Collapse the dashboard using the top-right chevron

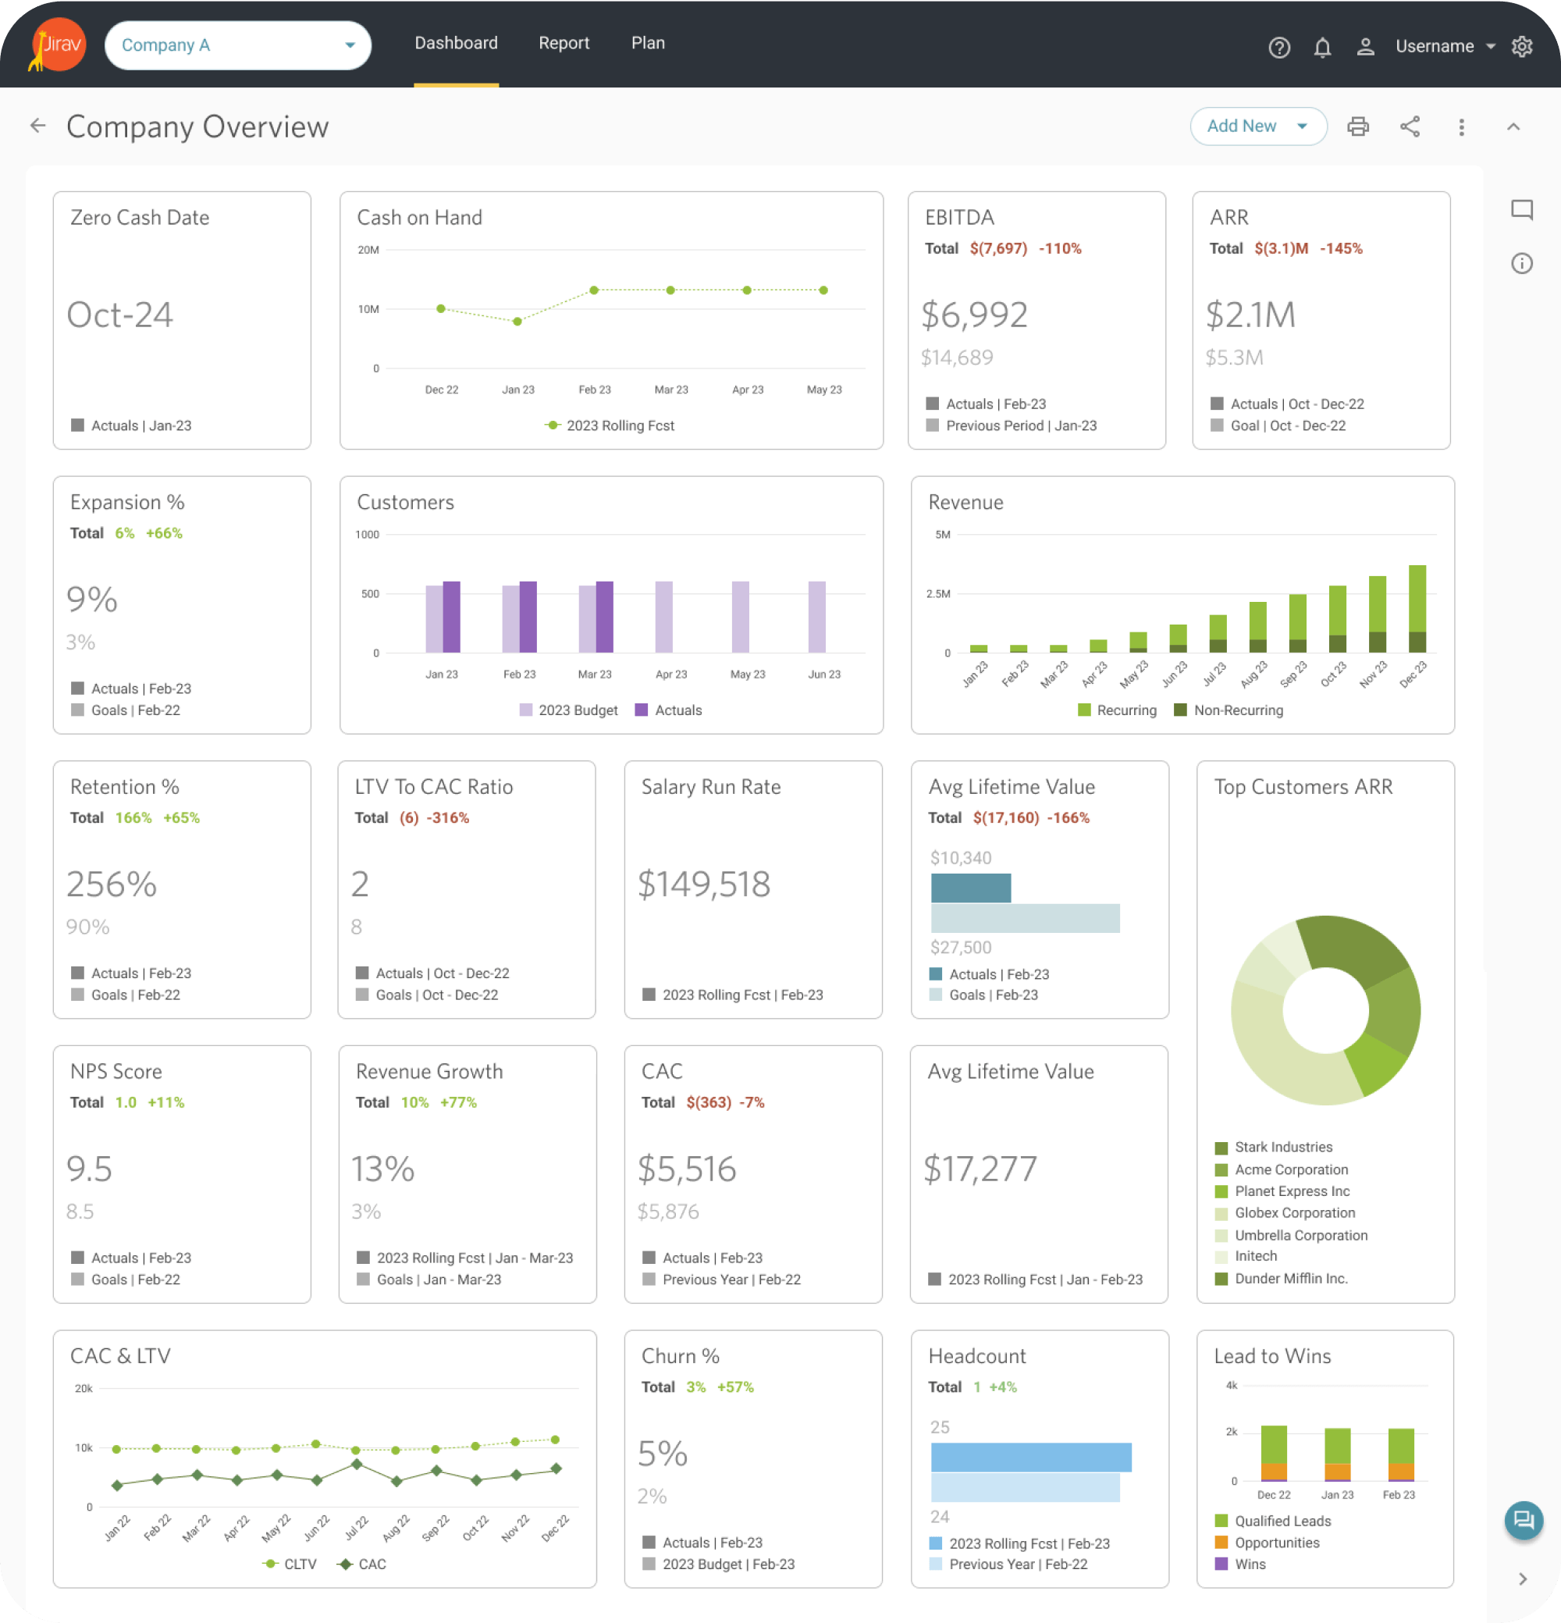click(x=1514, y=127)
